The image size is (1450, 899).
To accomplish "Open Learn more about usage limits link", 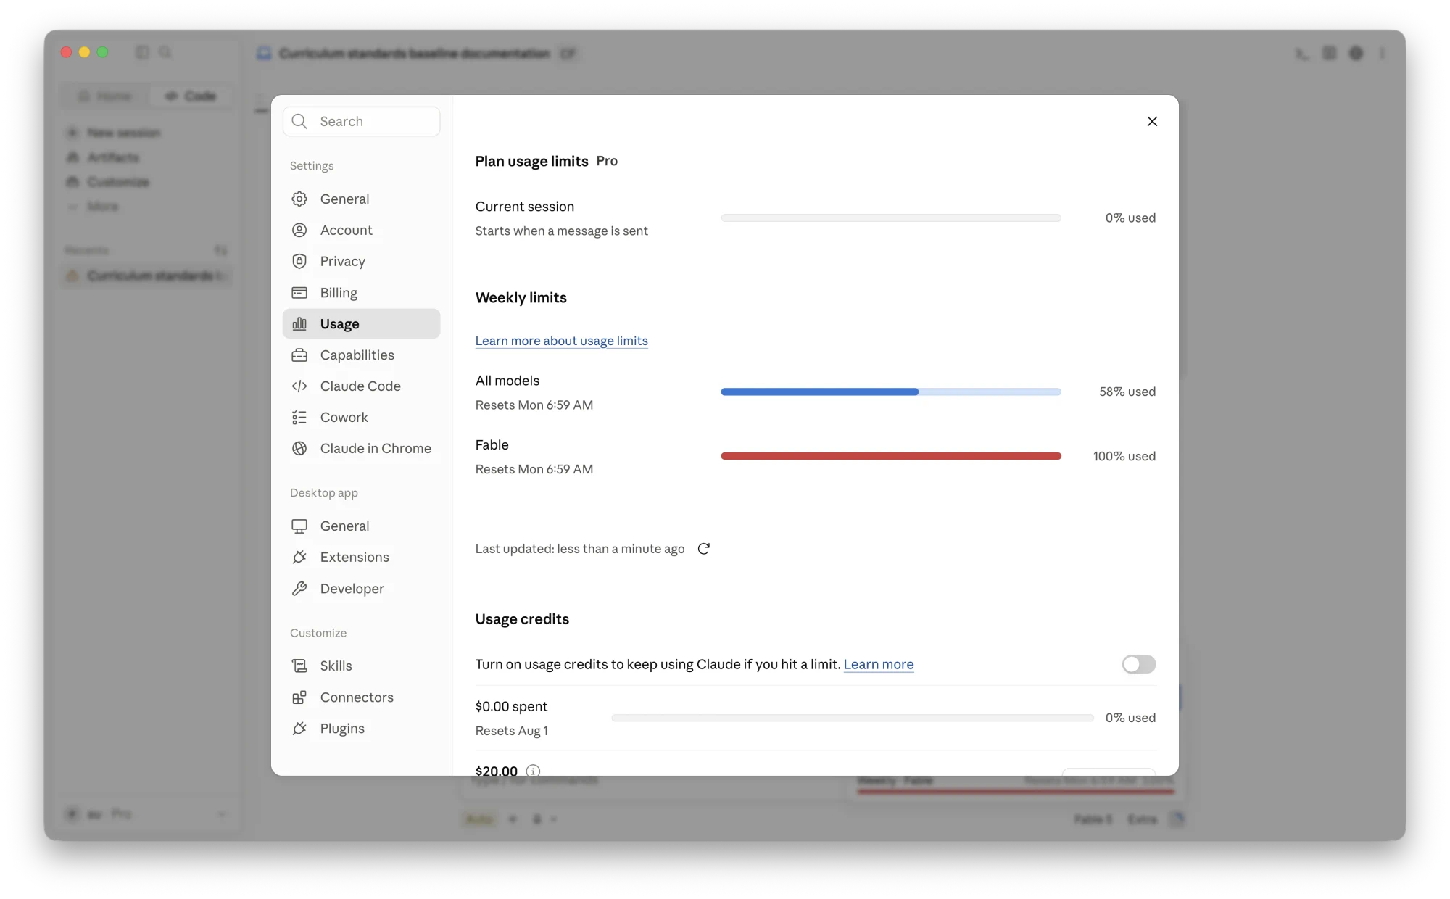I will 561,341.
